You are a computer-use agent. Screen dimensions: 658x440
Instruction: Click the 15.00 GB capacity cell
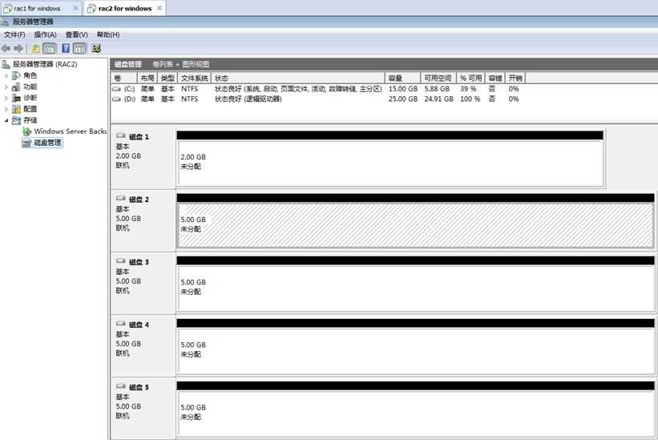tap(403, 89)
